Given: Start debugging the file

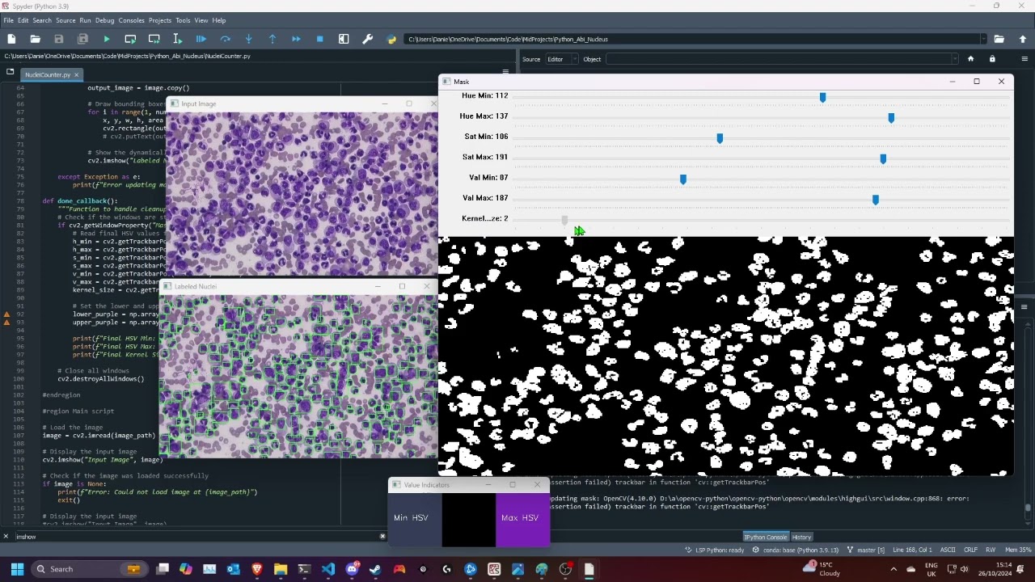Looking at the screenshot, I should click(201, 39).
